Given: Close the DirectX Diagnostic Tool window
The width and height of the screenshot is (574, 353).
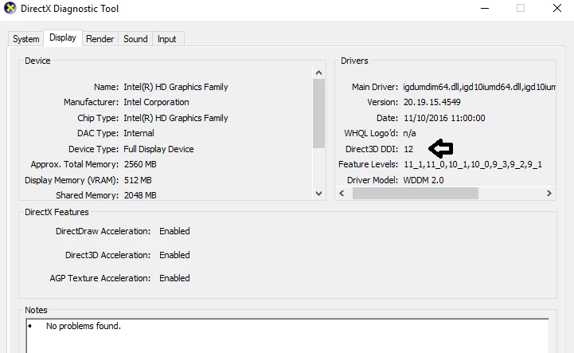Looking at the screenshot, I should coord(557,8).
